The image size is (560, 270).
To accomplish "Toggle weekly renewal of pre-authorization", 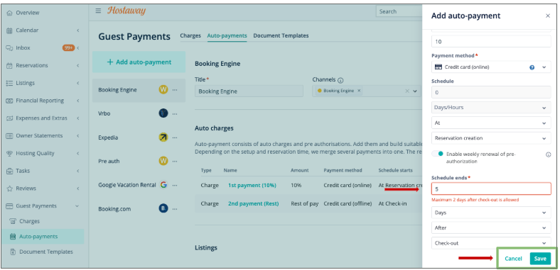I will (438, 154).
